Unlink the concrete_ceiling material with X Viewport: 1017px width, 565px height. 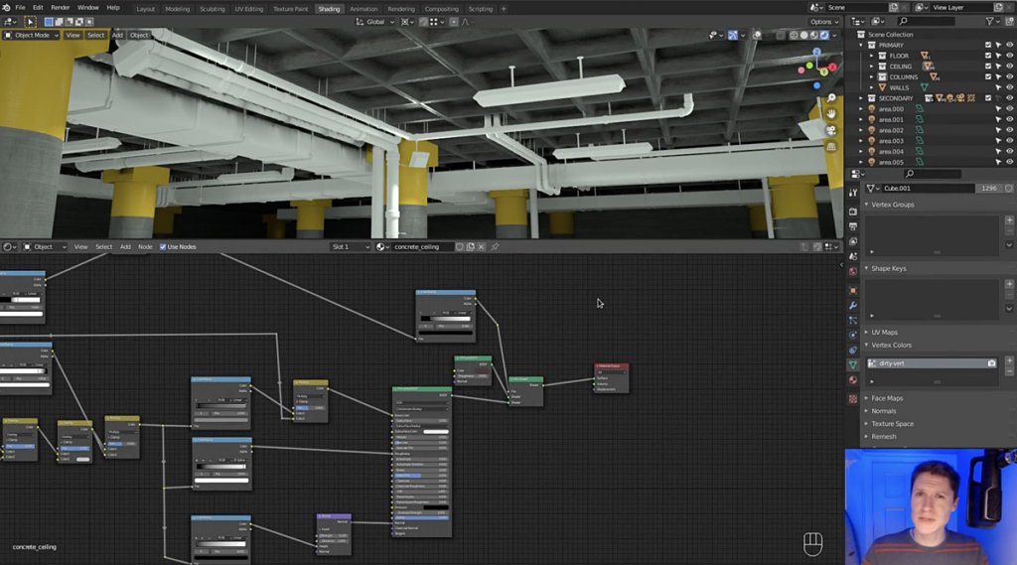coord(482,246)
